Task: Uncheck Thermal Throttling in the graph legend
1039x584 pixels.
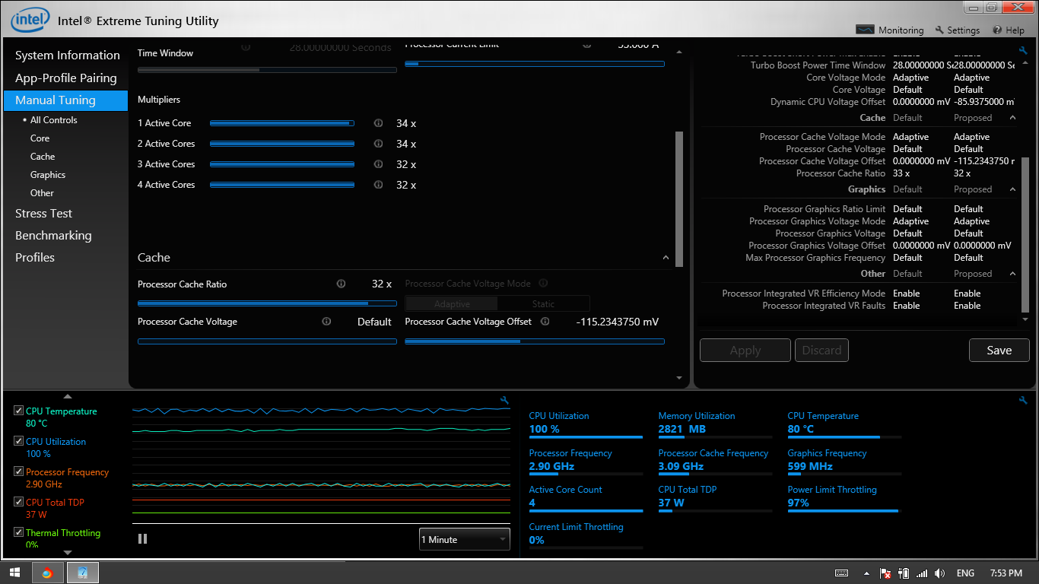Action: [x=18, y=532]
